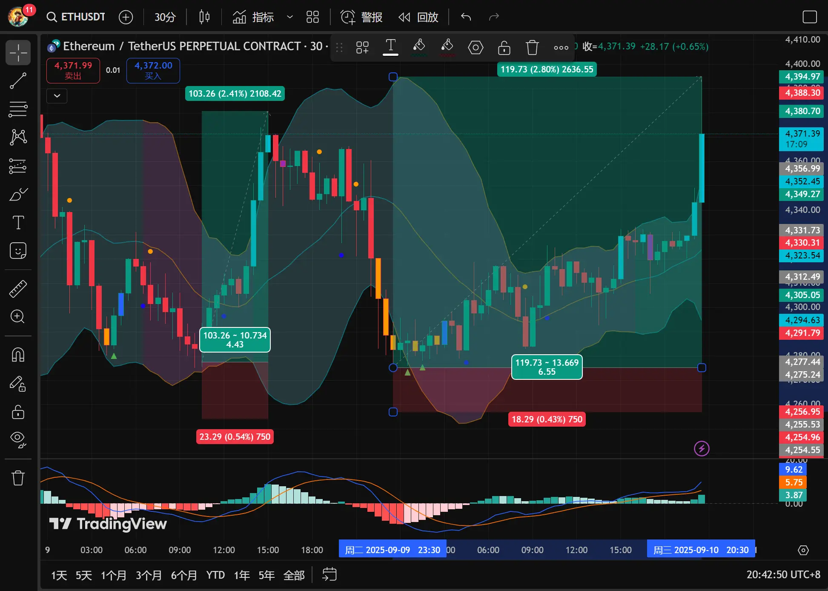Open the user profile avatar

(19, 16)
